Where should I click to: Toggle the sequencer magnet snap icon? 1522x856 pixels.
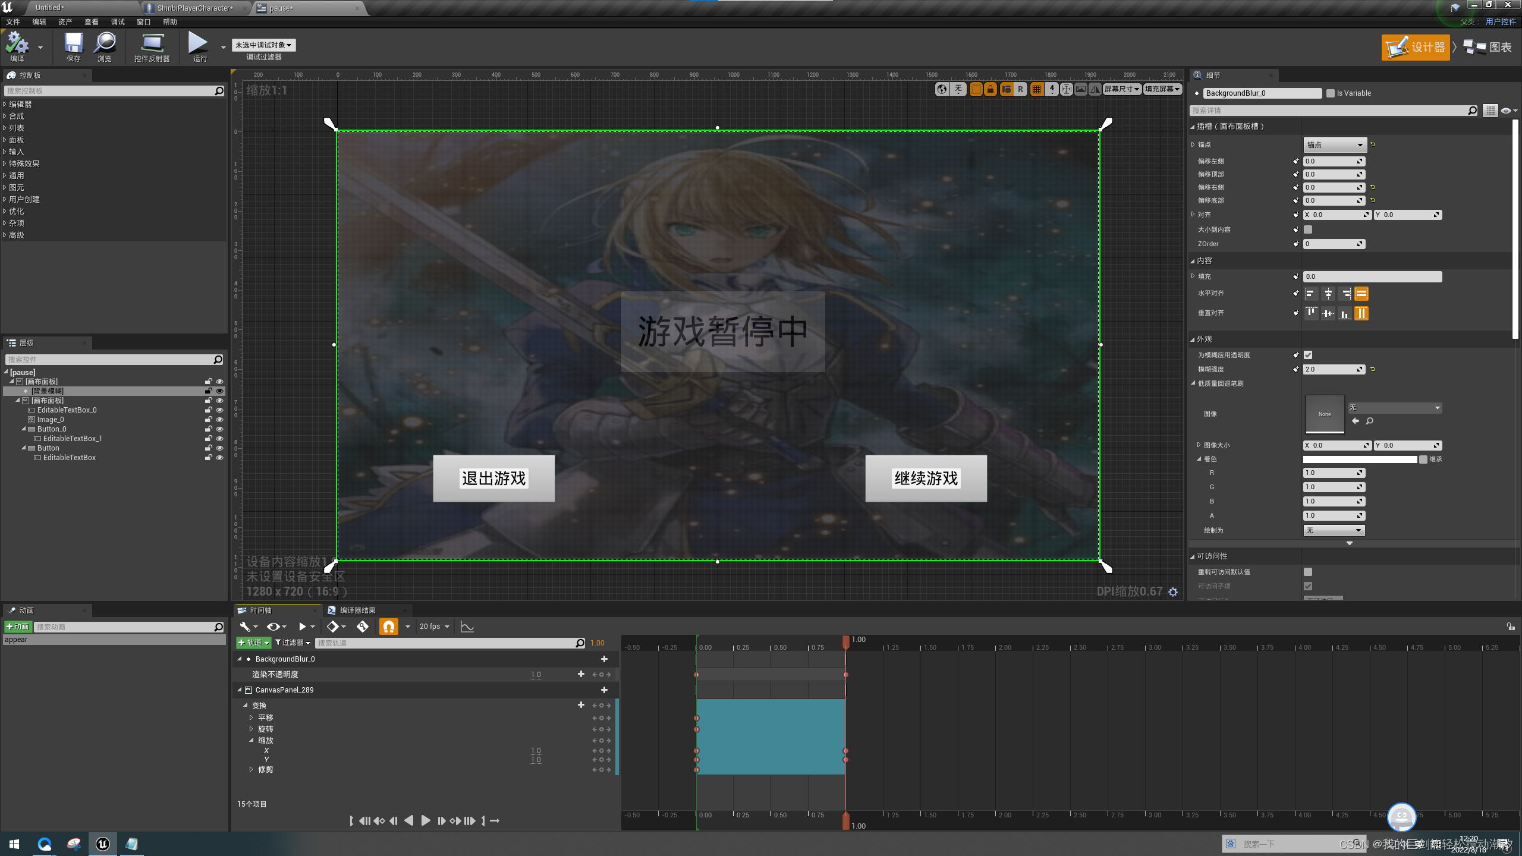[389, 627]
